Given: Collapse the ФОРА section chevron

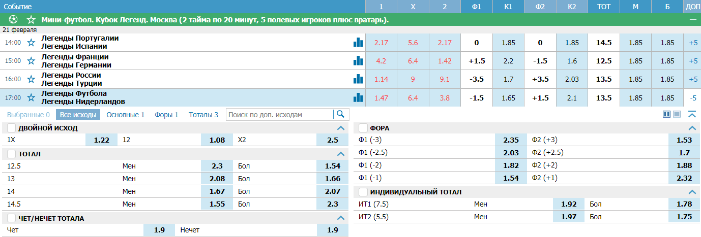Looking at the screenshot, I should click(692, 128).
